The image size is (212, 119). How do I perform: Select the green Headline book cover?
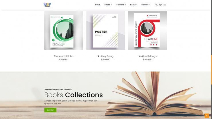pos(64,31)
